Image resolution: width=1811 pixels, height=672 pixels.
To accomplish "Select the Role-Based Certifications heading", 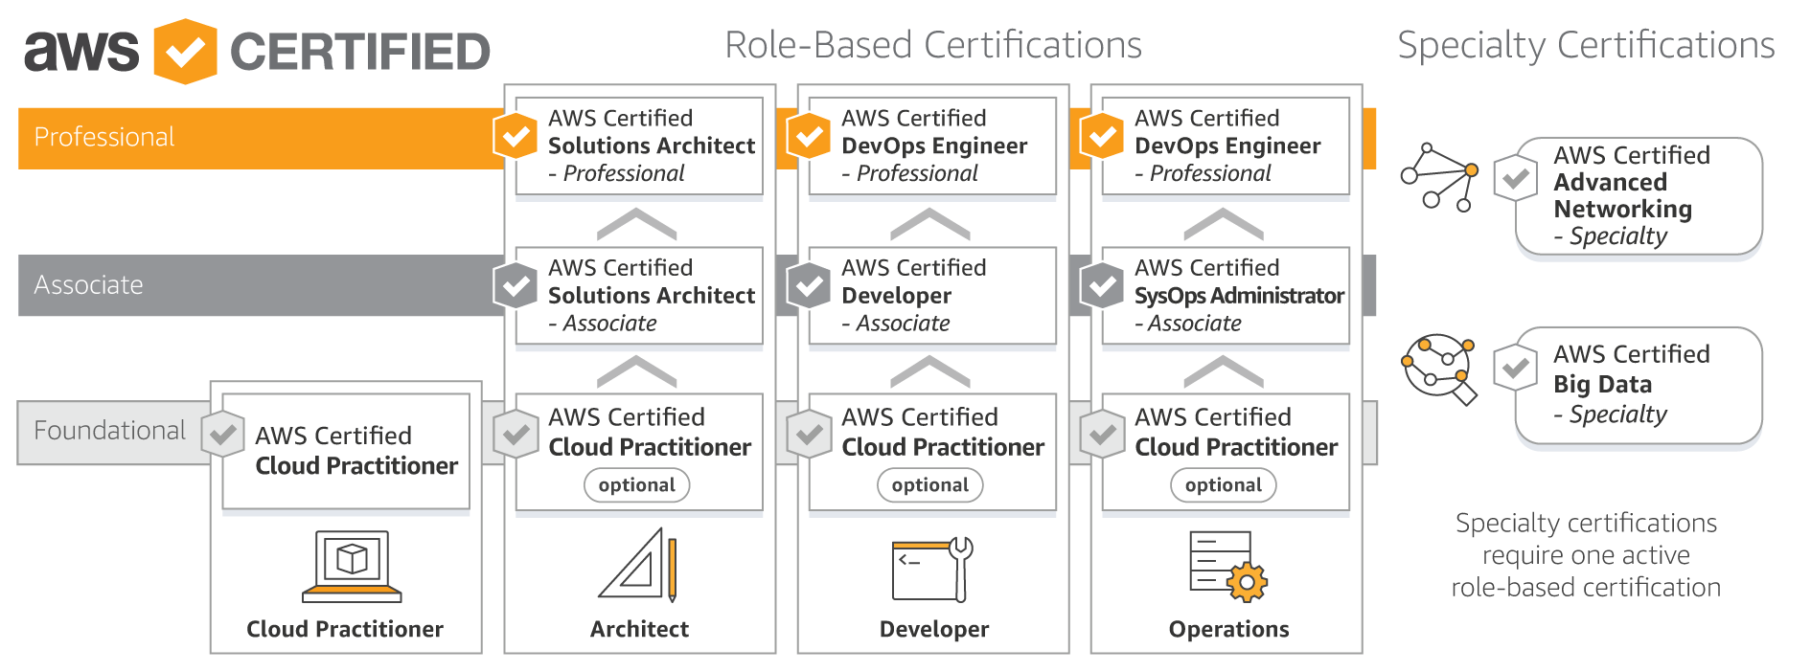I will (x=932, y=45).
